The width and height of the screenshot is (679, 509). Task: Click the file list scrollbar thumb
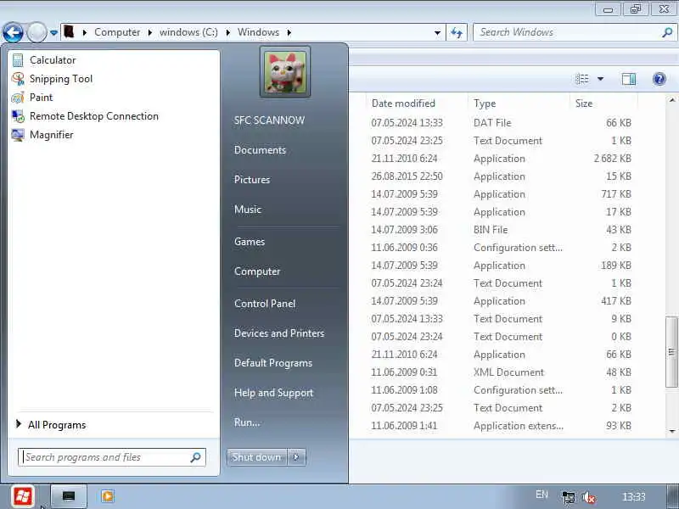pos(671,352)
